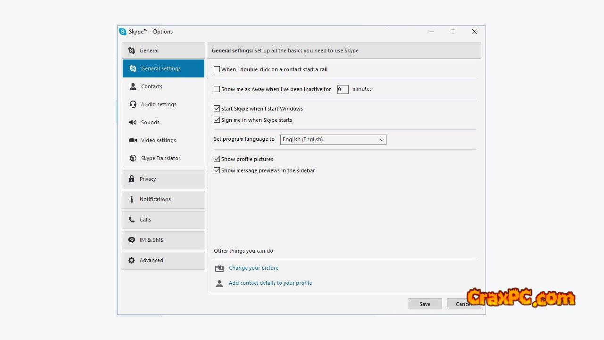The width and height of the screenshot is (604, 340).
Task: Click the info icon on Notifications
Action: point(132,199)
